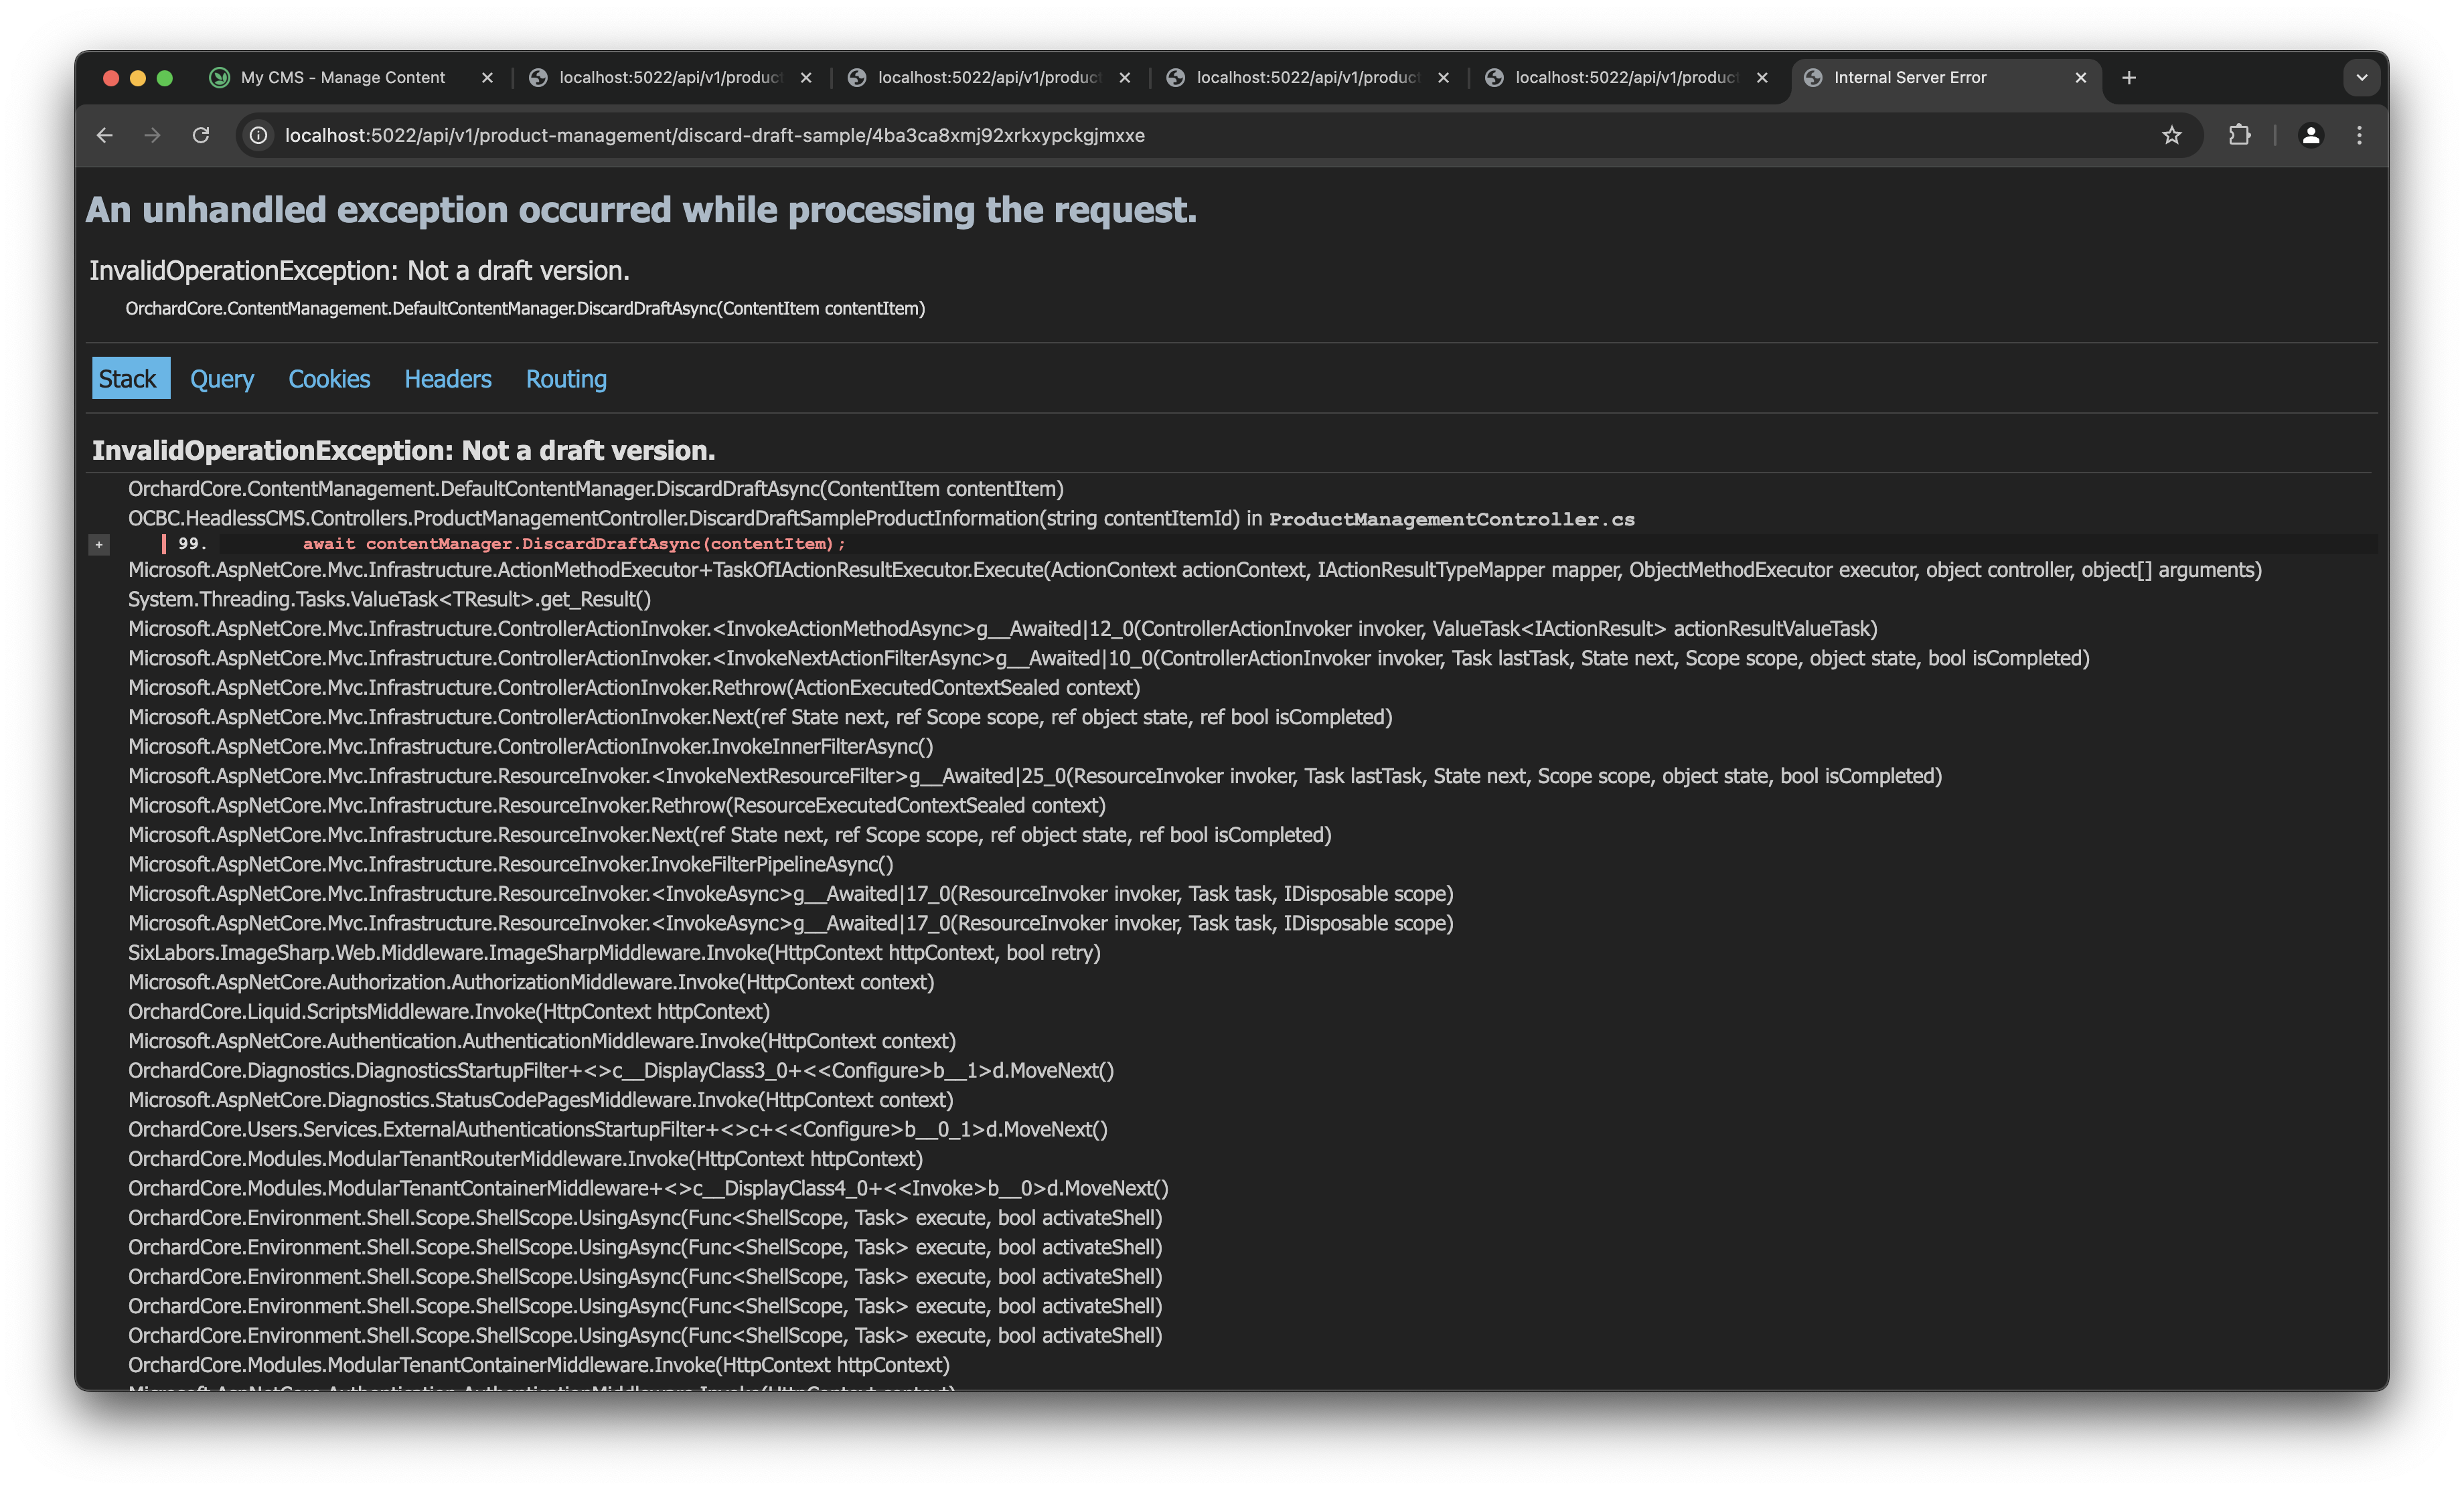Expand source code at line 99
This screenshot has width=2464, height=1490.
(99, 545)
